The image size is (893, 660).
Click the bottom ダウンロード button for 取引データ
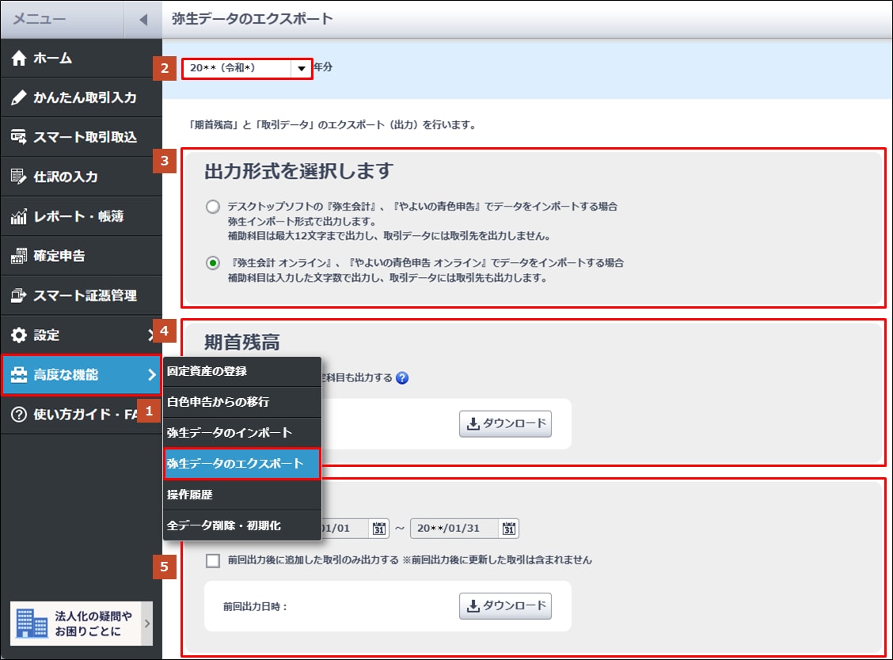click(505, 605)
